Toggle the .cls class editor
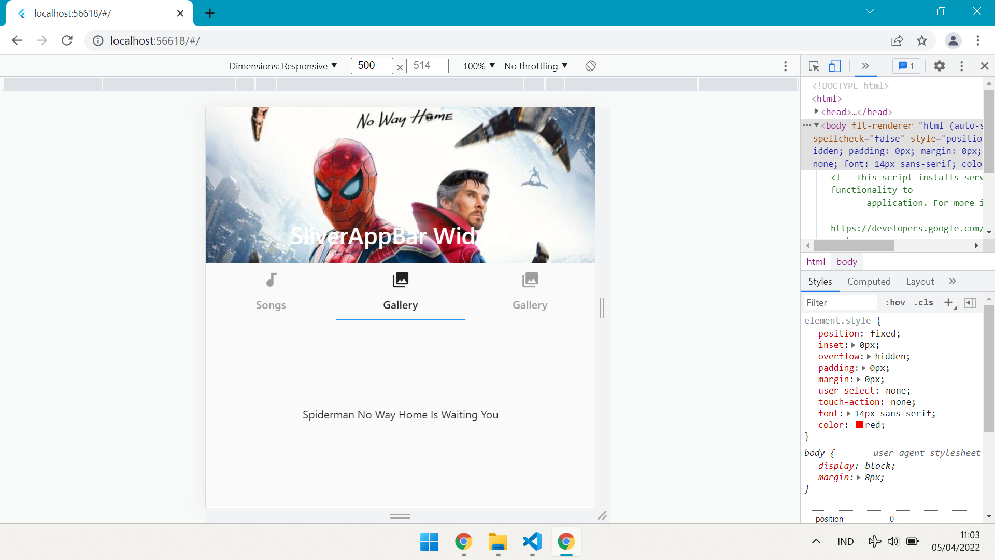 pyautogui.click(x=923, y=303)
